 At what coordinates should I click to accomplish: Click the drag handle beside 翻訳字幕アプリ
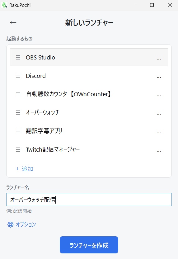coord(18,131)
